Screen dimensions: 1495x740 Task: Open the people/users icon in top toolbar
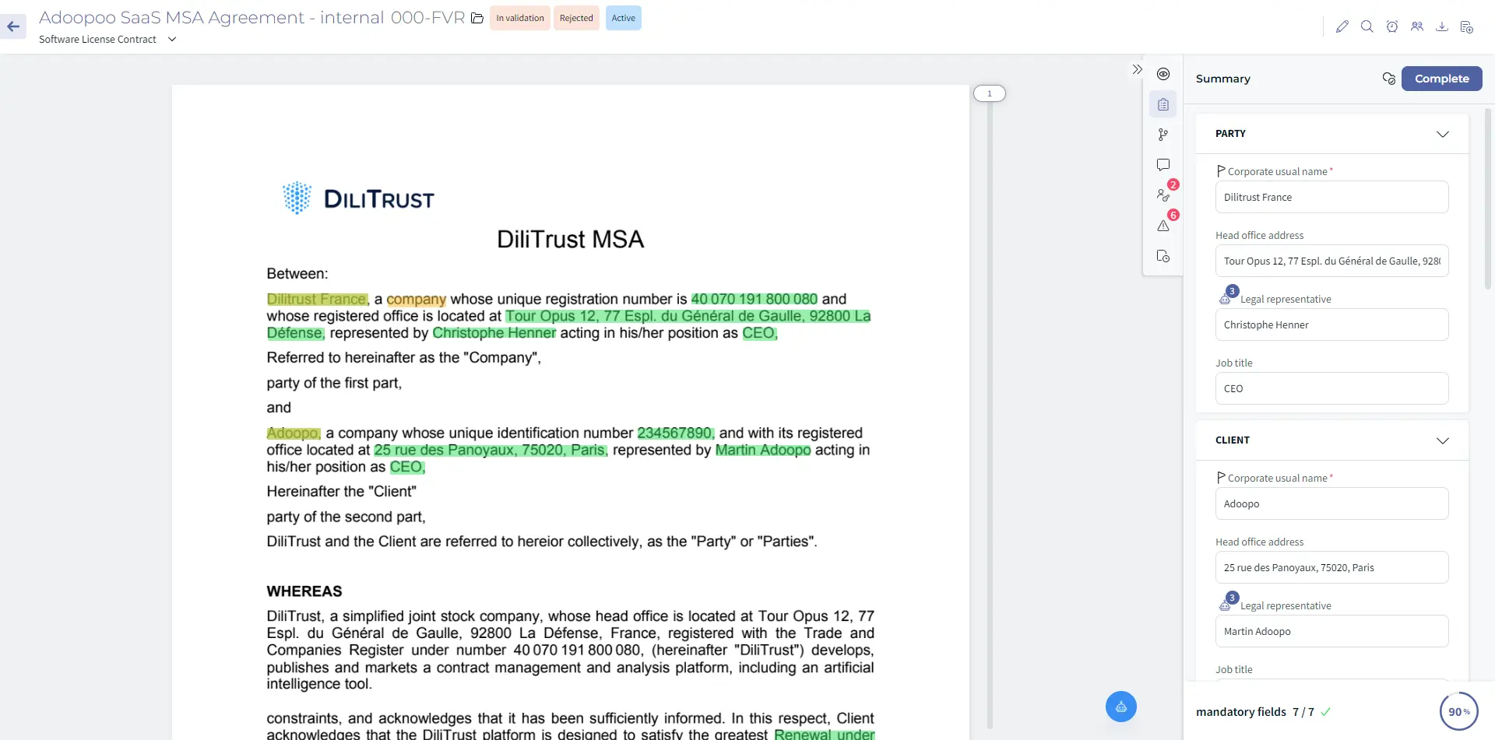(x=1417, y=26)
